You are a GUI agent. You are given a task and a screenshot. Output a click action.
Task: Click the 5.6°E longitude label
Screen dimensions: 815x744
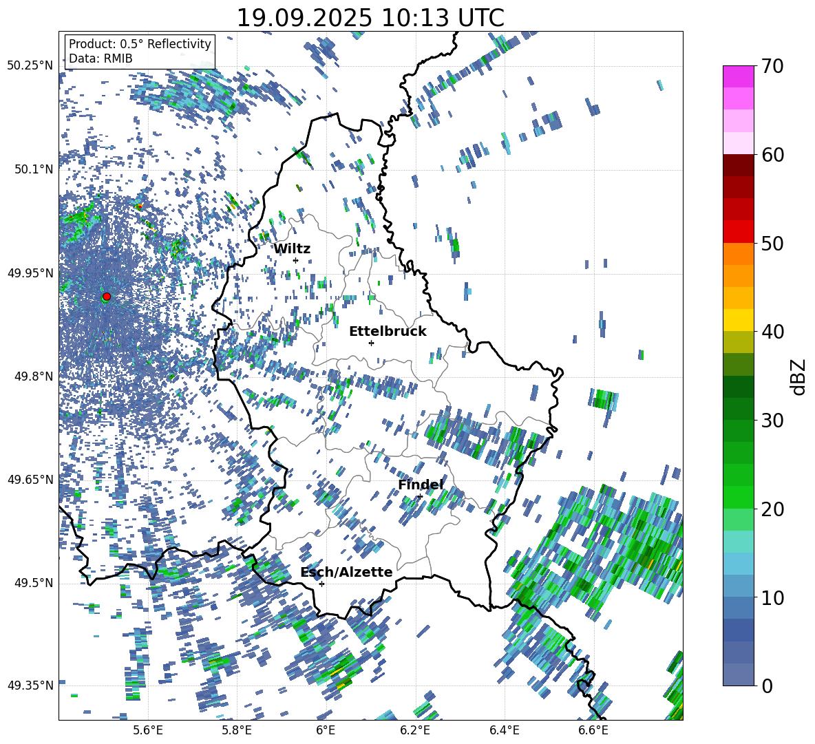coord(148,730)
